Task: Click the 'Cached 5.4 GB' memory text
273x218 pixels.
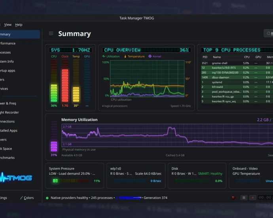Action: [x=175, y=155]
